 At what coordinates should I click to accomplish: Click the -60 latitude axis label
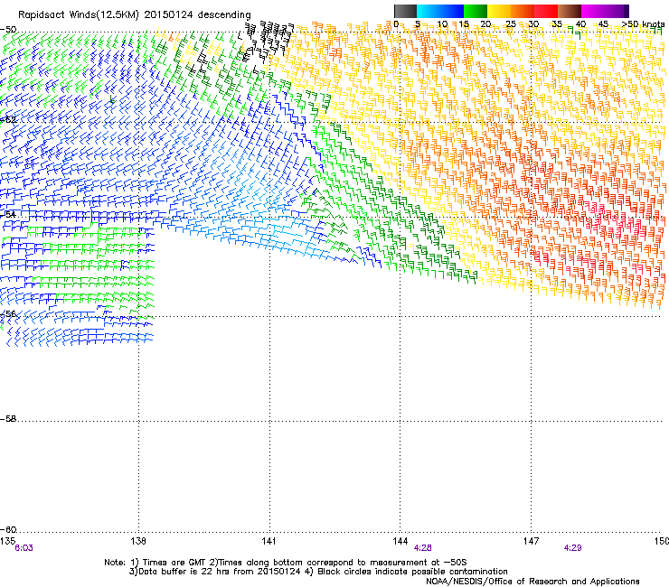[8, 529]
